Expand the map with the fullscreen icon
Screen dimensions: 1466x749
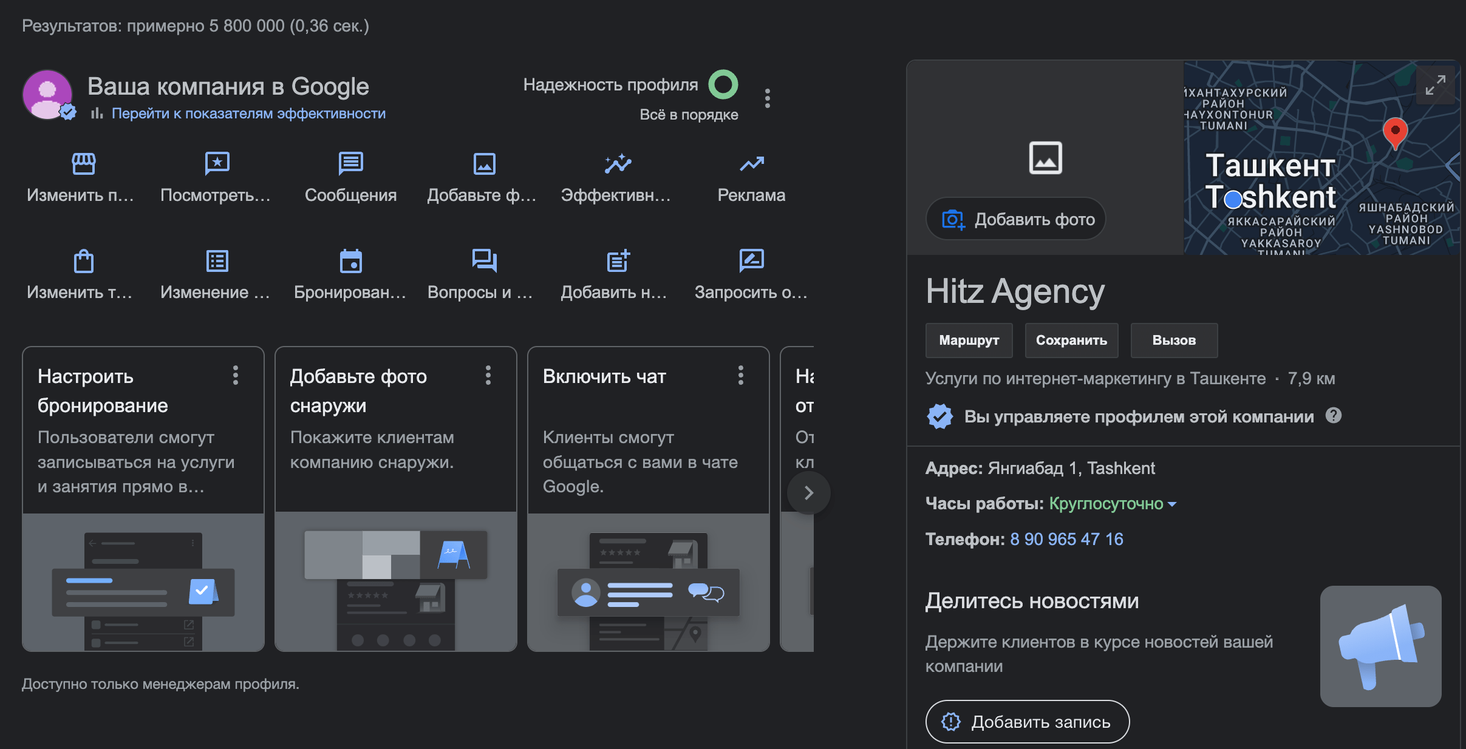tap(1435, 85)
